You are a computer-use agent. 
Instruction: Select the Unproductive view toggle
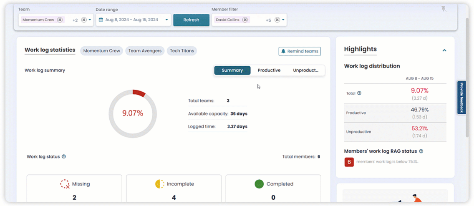tap(305, 70)
